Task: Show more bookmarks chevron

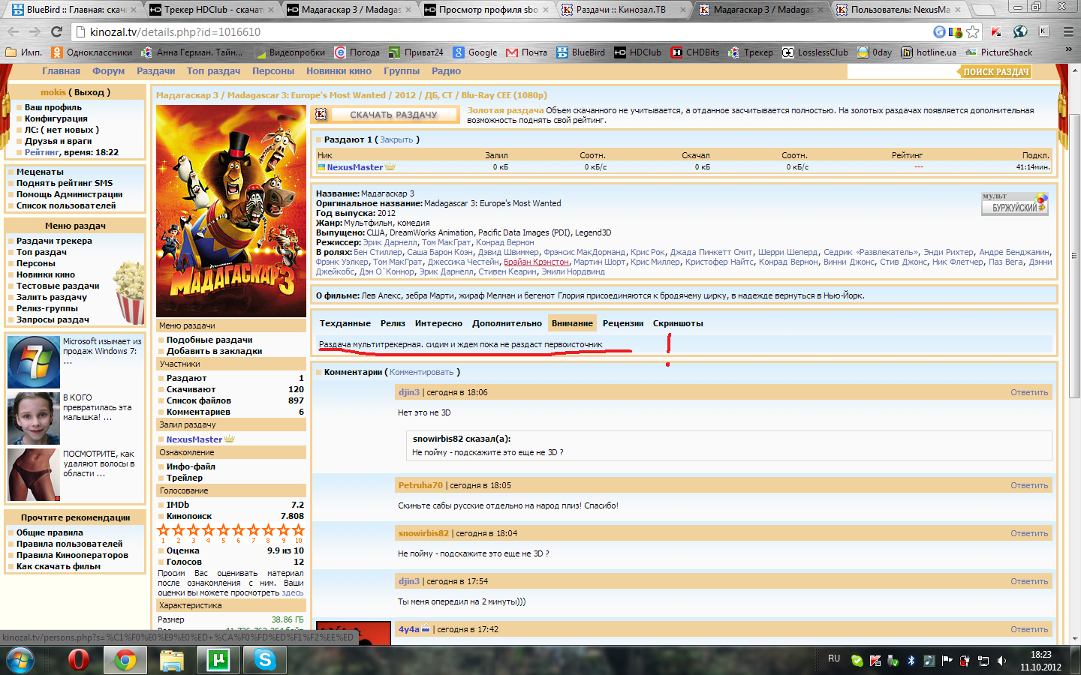Action: click(1068, 50)
